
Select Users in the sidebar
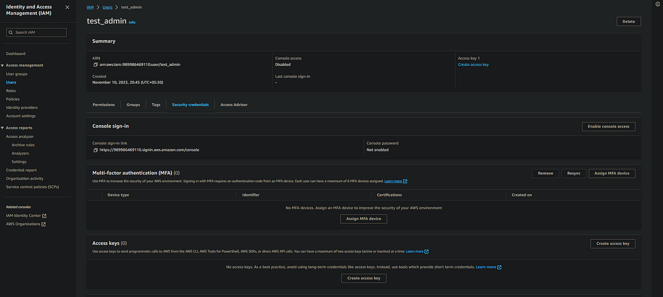[11, 82]
